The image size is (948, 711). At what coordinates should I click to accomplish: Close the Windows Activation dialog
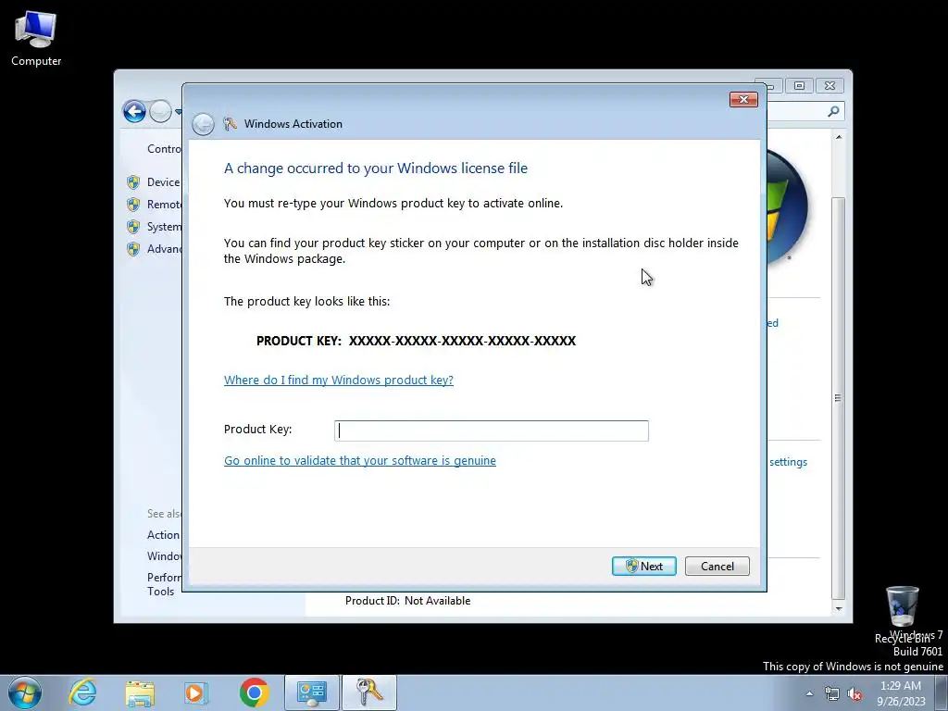coord(743,99)
